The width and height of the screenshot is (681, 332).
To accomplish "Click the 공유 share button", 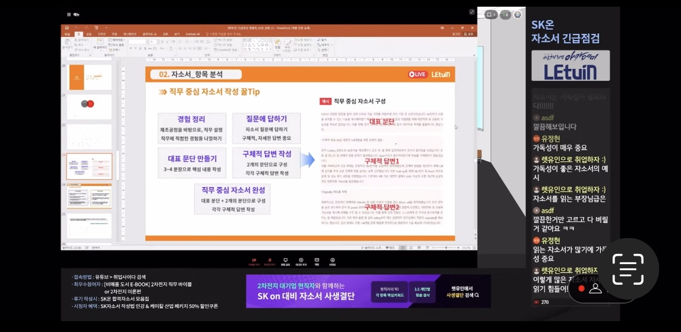I will (469, 34).
